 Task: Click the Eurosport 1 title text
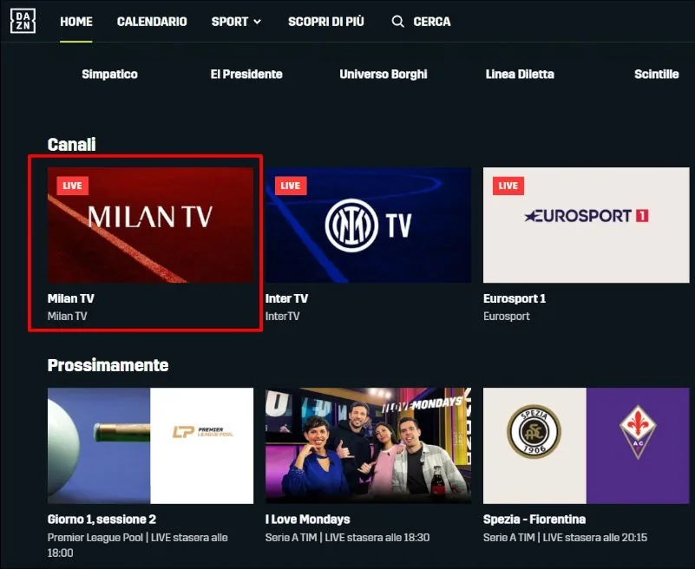[x=515, y=298]
